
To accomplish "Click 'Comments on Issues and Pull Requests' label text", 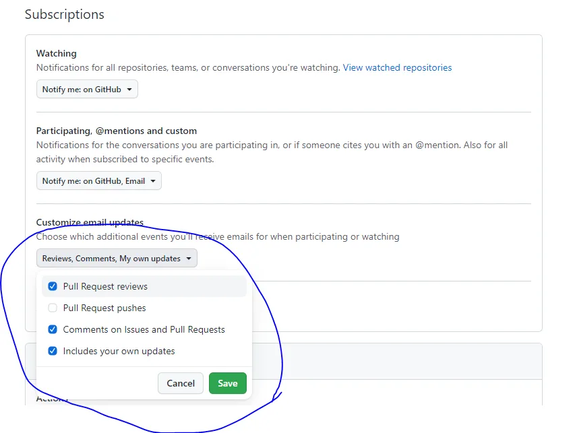I will pyautogui.click(x=144, y=329).
